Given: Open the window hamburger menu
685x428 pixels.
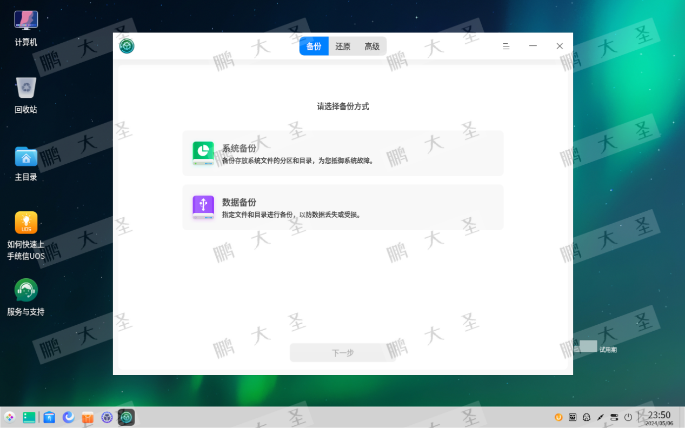Looking at the screenshot, I should click(506, 46).
